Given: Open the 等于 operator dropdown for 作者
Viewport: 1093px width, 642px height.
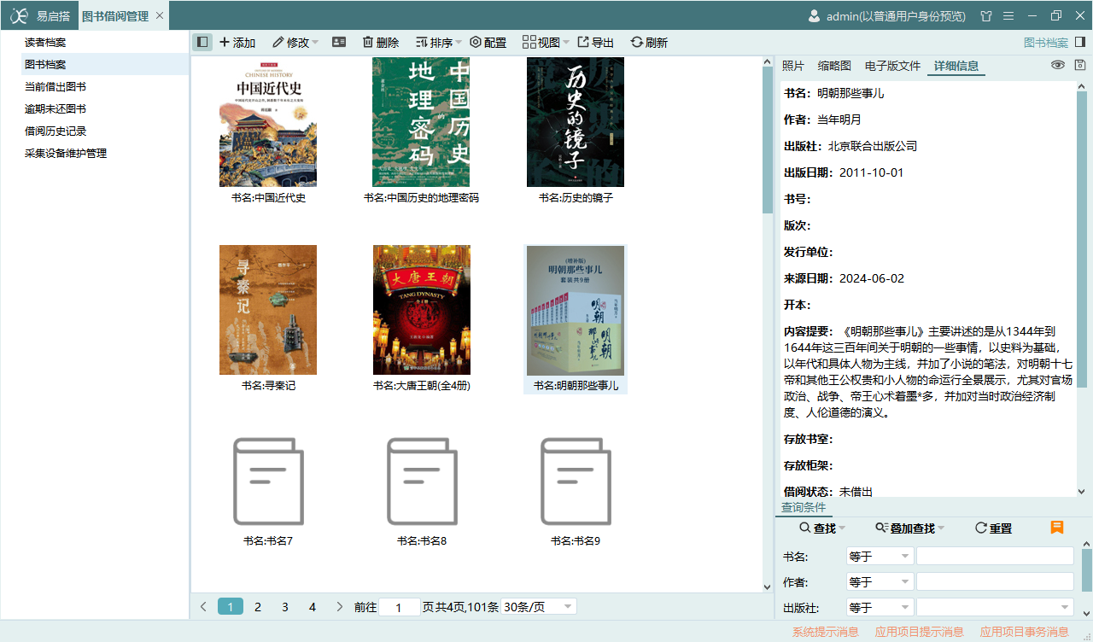Looking at the screenshot, I should [880, 582].
